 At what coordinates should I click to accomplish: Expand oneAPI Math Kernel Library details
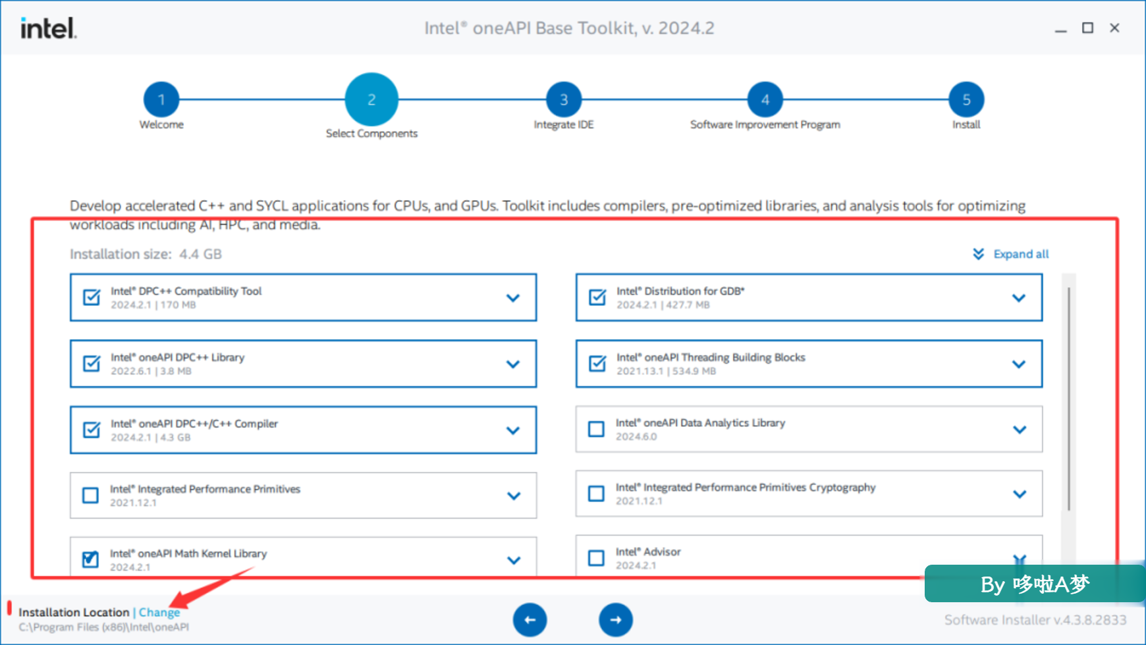pos(514,560)
